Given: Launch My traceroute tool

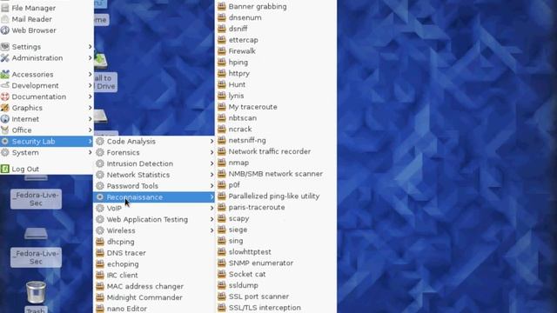Looking at the screenshot, I should pyautogui.click(x=276, y=107).
